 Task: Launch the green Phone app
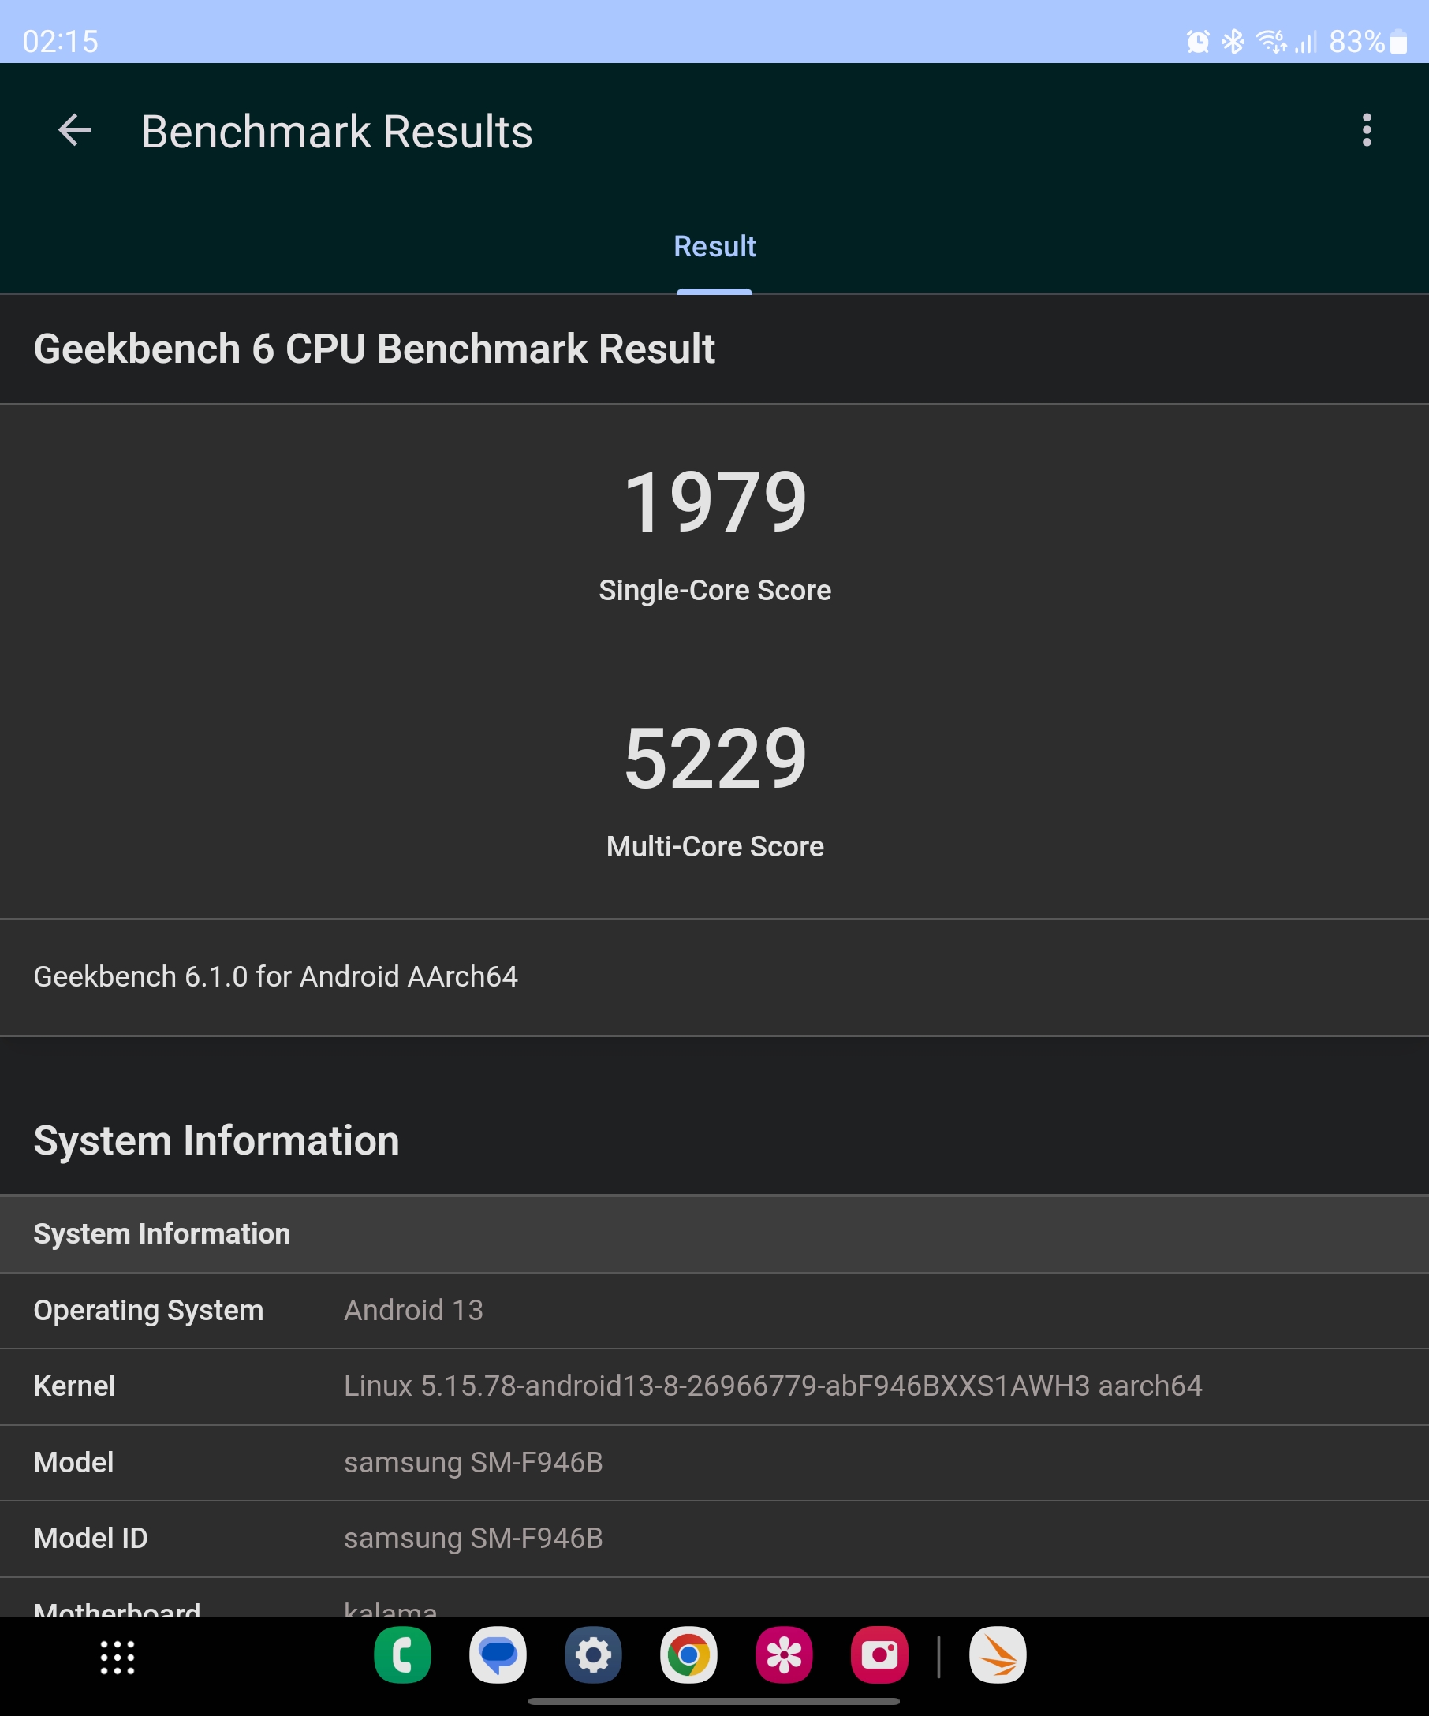click(402, 1655)
